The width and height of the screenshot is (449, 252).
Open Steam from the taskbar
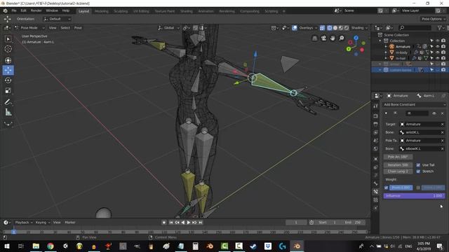tap(253, 246)
